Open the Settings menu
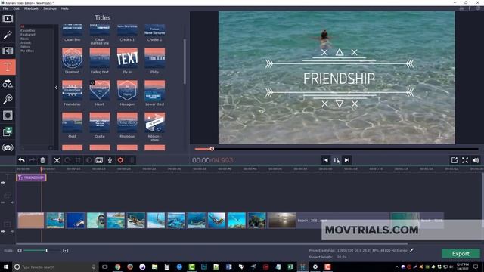 click(50, 8)
